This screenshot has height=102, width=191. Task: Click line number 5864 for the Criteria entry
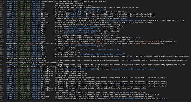tap(2, 41)
